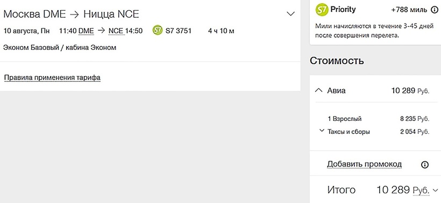Collapse the Авиа cost section

coord(318,90)
